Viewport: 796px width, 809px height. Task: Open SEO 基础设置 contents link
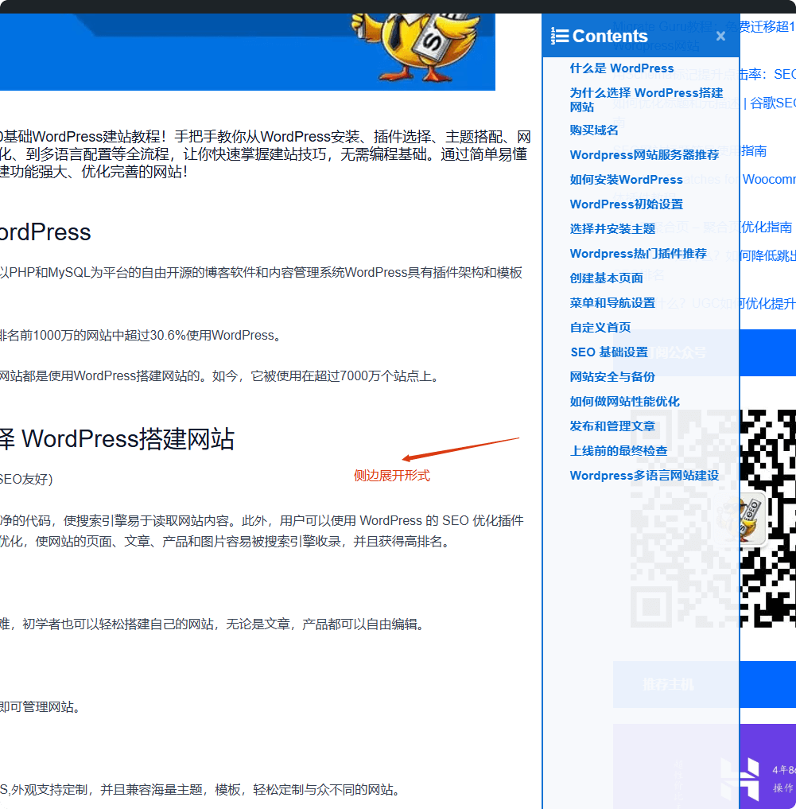pyautogui.click(x=609, y=352)
